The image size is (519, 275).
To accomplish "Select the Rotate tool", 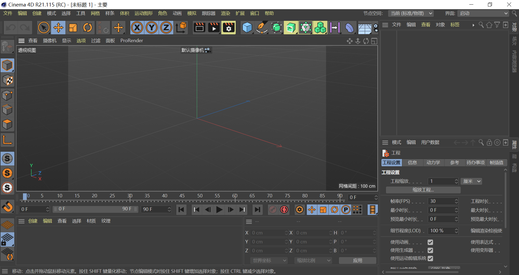I will 88,27.
